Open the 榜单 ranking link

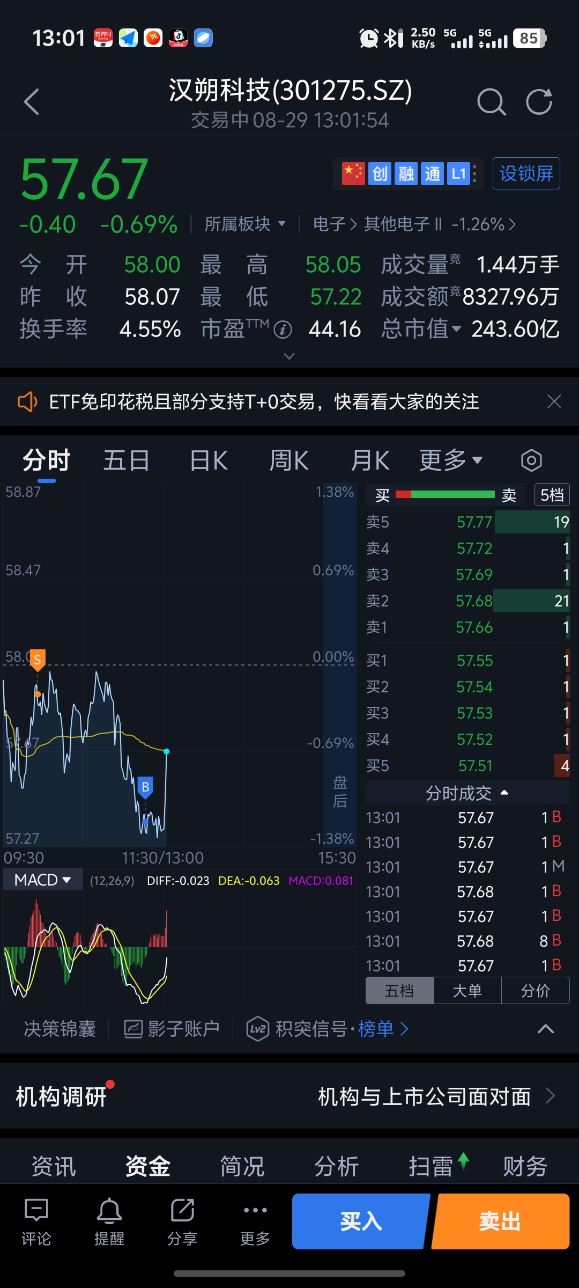coord(383,1029)
